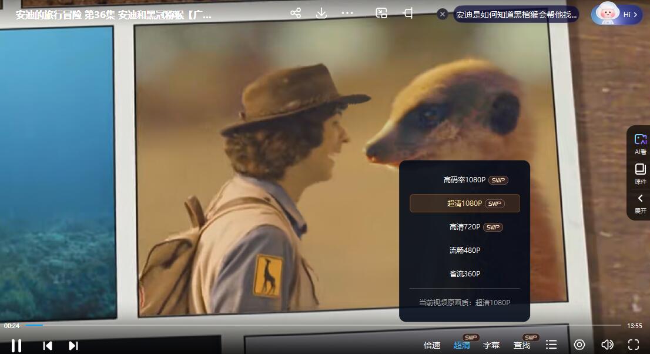Share the video with the share icon

point(296,14)
